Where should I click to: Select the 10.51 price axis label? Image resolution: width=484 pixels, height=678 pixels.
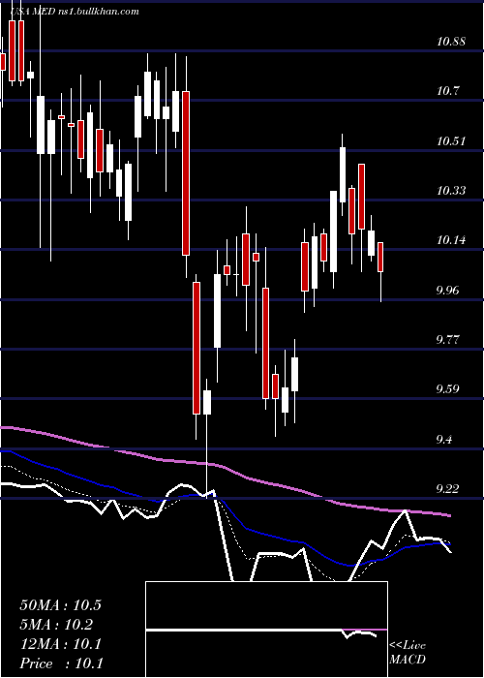[451, 141]
